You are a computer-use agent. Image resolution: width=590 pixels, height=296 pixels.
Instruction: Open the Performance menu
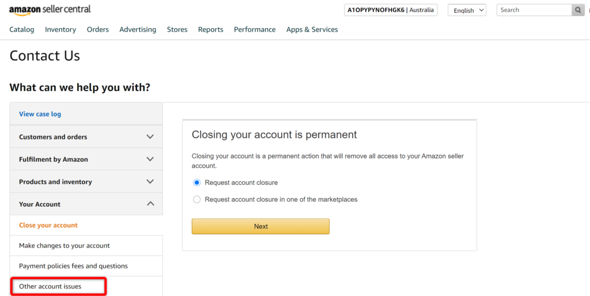(x=255, y=29)
